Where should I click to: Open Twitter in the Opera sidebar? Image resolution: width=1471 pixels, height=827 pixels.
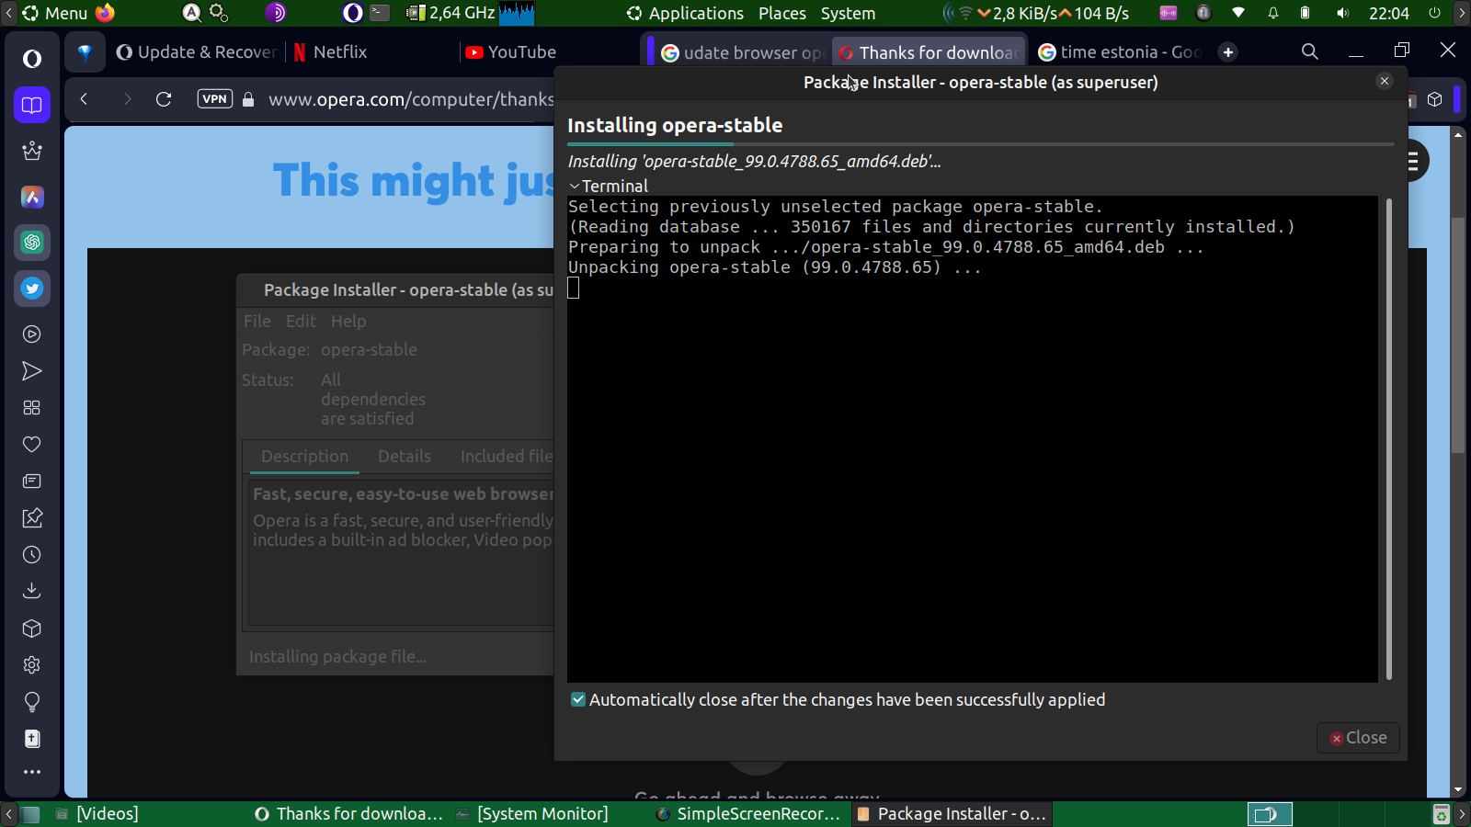tap(32, 289)
